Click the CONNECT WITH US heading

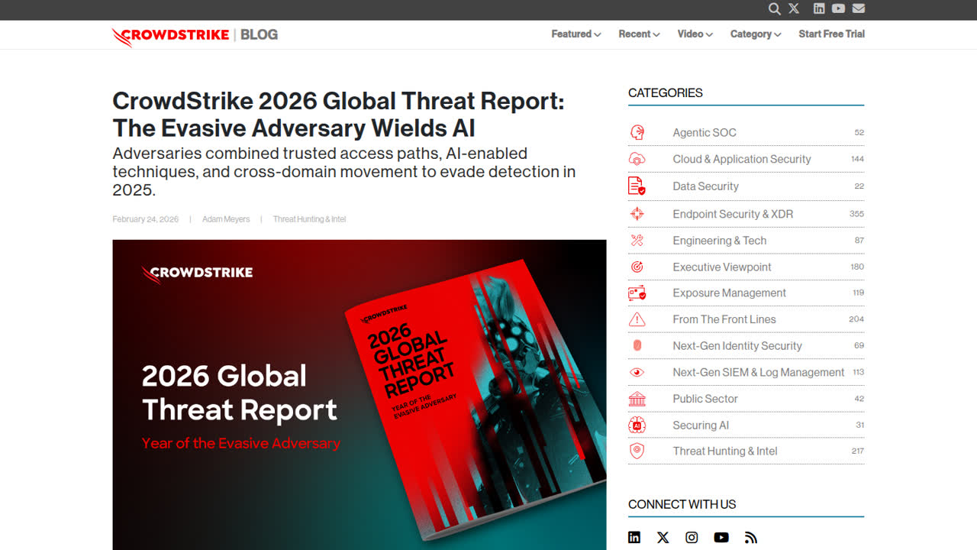(x=682, y=505)
